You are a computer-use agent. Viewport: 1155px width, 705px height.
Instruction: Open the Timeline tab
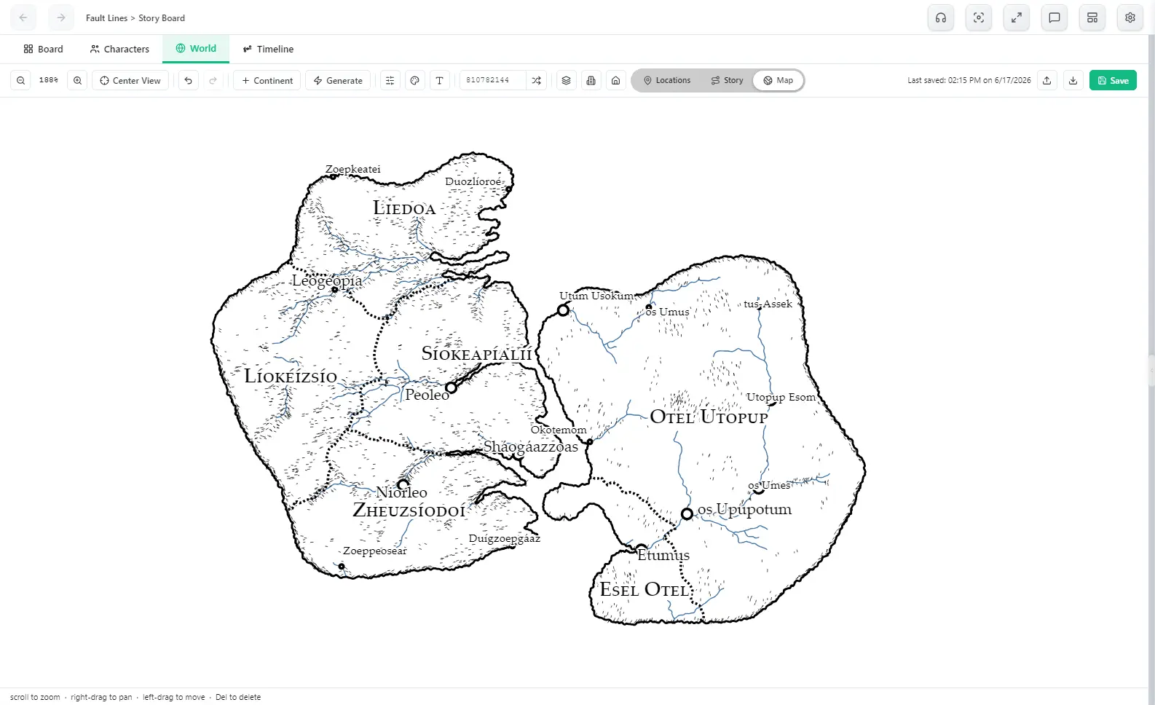[x=268, y=50]
